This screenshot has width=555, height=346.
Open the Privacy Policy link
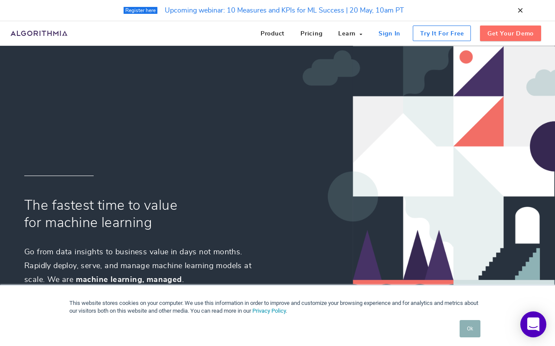tap(269, 311)
